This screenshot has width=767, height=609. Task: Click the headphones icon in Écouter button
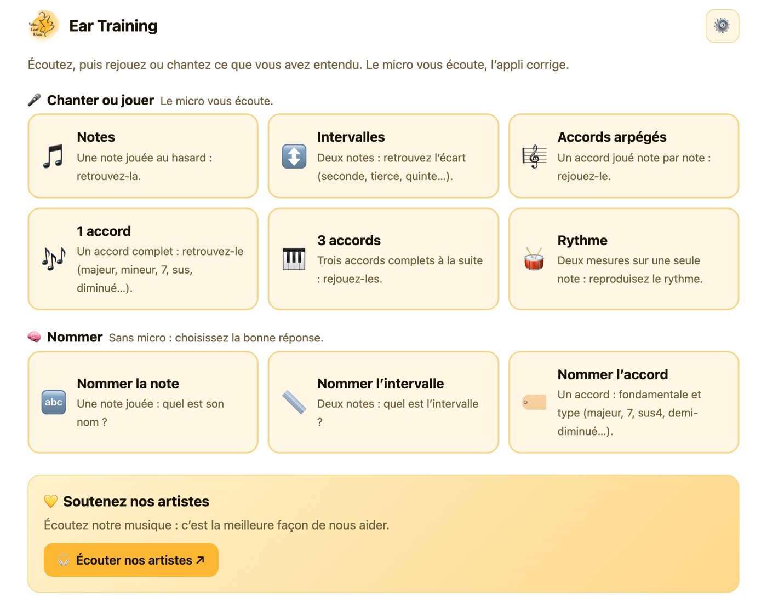pos(64,560)
